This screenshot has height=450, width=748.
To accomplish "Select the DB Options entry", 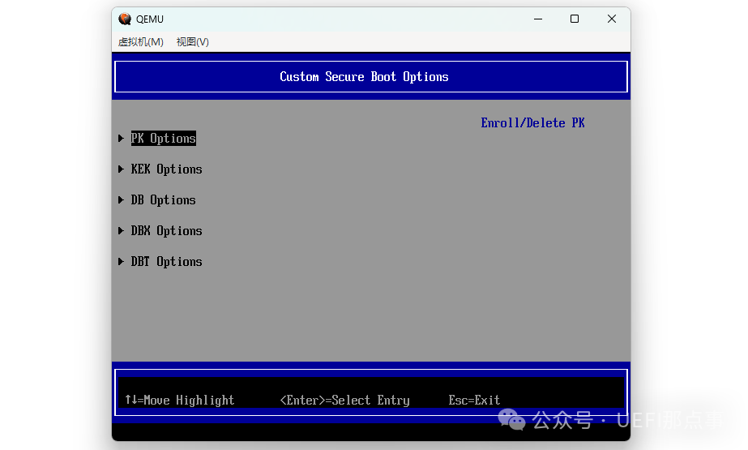I will pos(164,200).
